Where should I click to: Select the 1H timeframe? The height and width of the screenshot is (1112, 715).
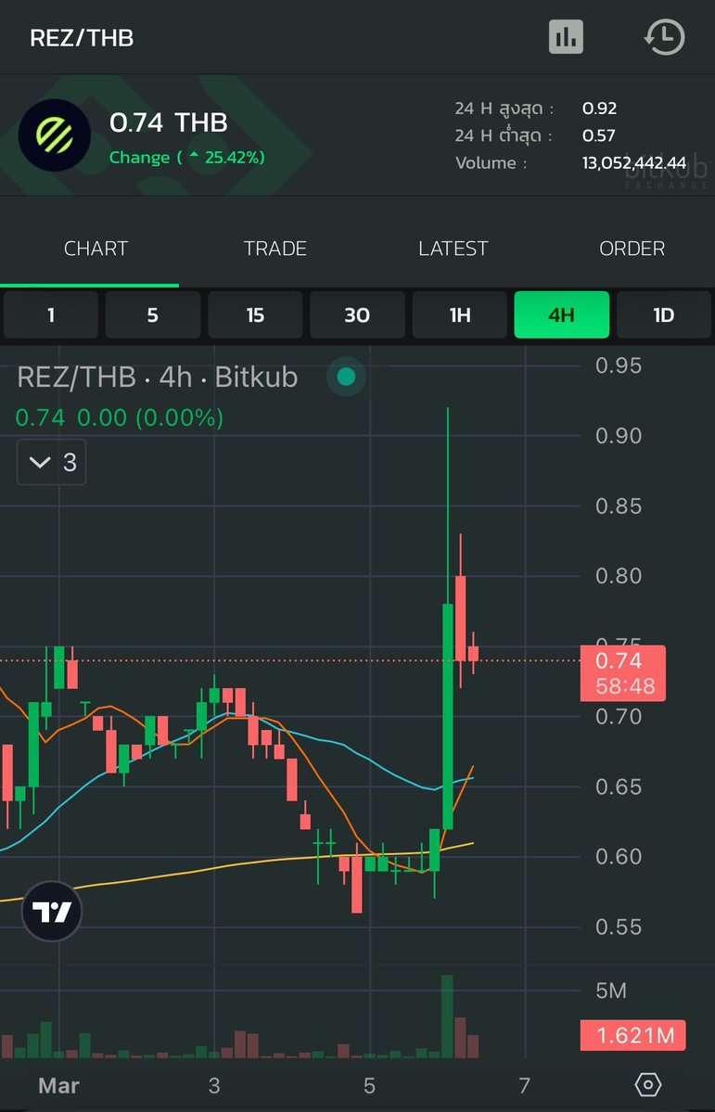pos(460,315)
